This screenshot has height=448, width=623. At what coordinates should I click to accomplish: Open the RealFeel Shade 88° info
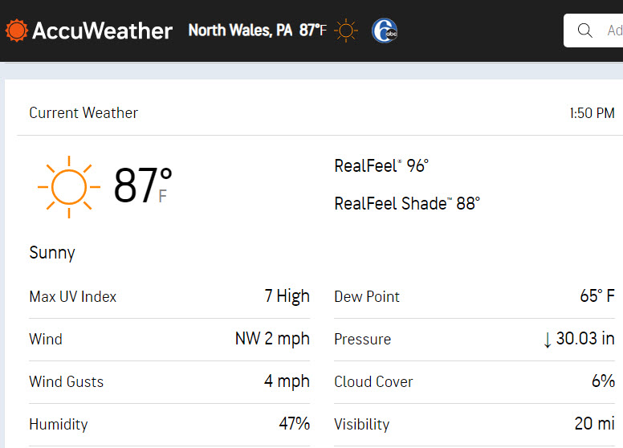[407, 203]
